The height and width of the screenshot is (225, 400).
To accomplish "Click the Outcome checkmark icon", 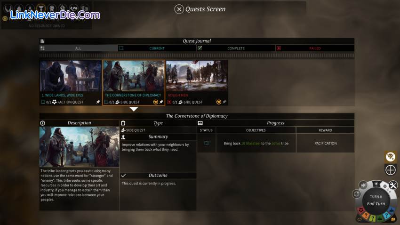I will pos(123,176).
